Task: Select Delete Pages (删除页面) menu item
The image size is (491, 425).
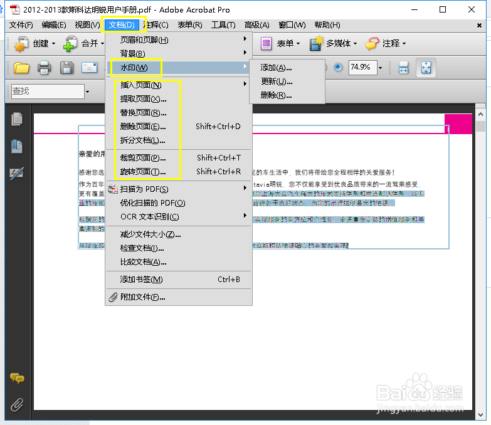Action: (x=179, y=127)
